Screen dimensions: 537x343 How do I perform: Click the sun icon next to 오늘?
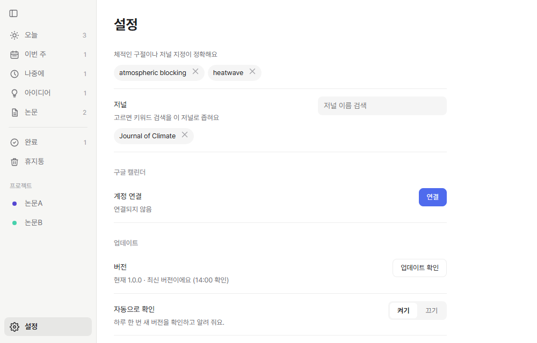point(14,35)
